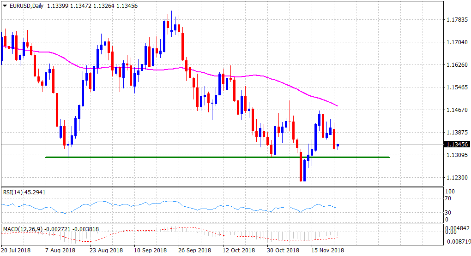This screenshot has width=471, height=256.
Task: Click the 26 Sep 2018 date label
Action: 195,250
